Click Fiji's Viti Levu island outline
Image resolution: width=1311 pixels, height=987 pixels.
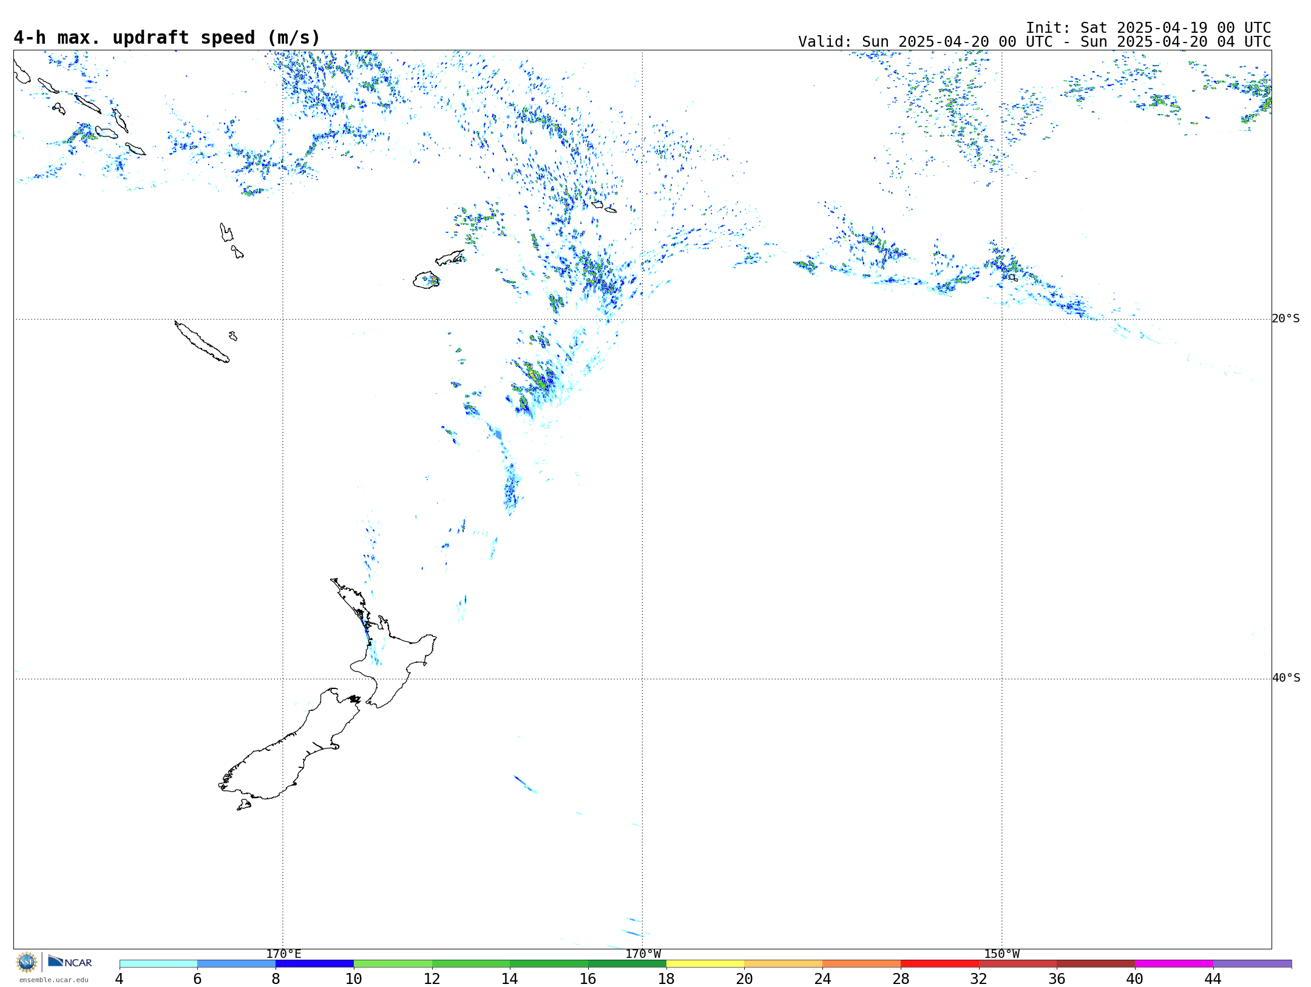426,280
